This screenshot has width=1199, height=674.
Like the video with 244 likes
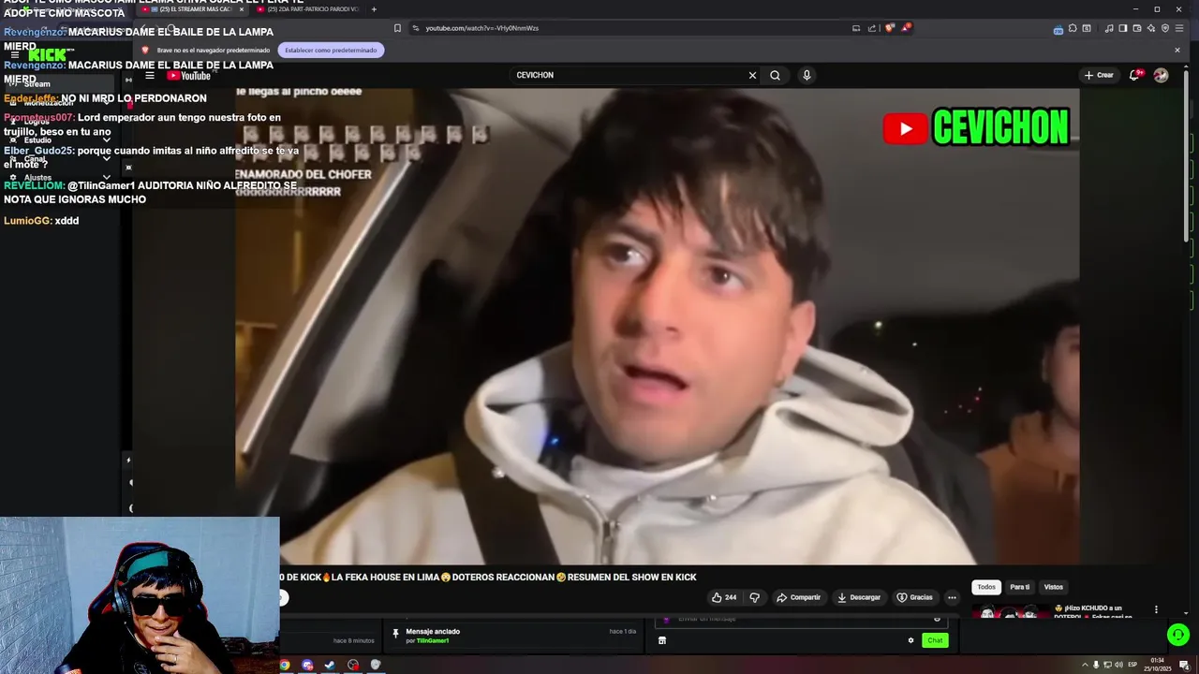pyautogui.click(x=723, y=597)
